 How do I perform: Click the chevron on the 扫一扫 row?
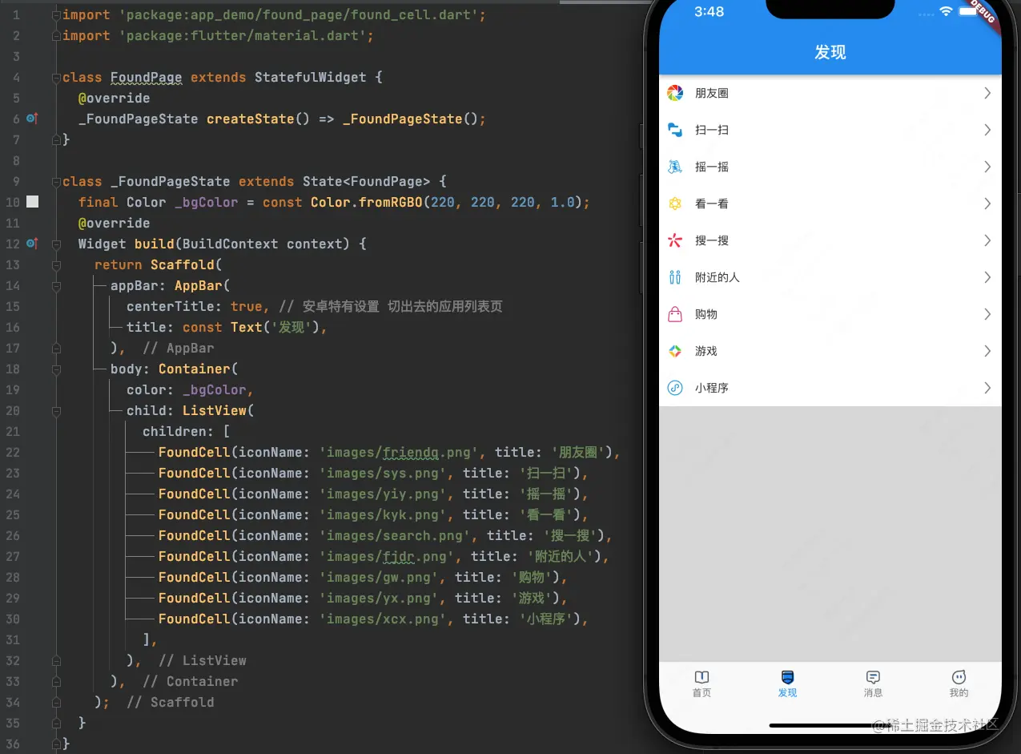pyautogui.click(x=987, y=130)
